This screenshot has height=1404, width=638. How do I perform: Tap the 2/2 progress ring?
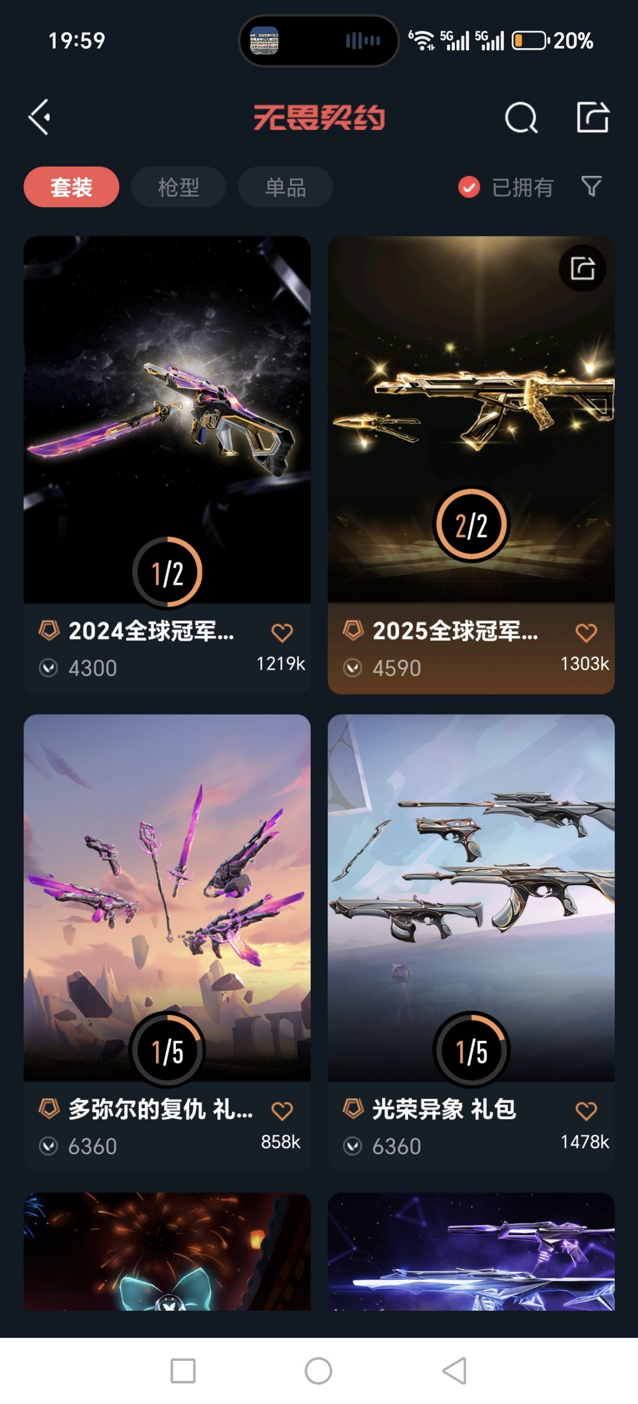click(471, 524)
